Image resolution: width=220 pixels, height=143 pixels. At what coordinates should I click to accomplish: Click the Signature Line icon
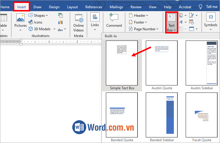192,15
